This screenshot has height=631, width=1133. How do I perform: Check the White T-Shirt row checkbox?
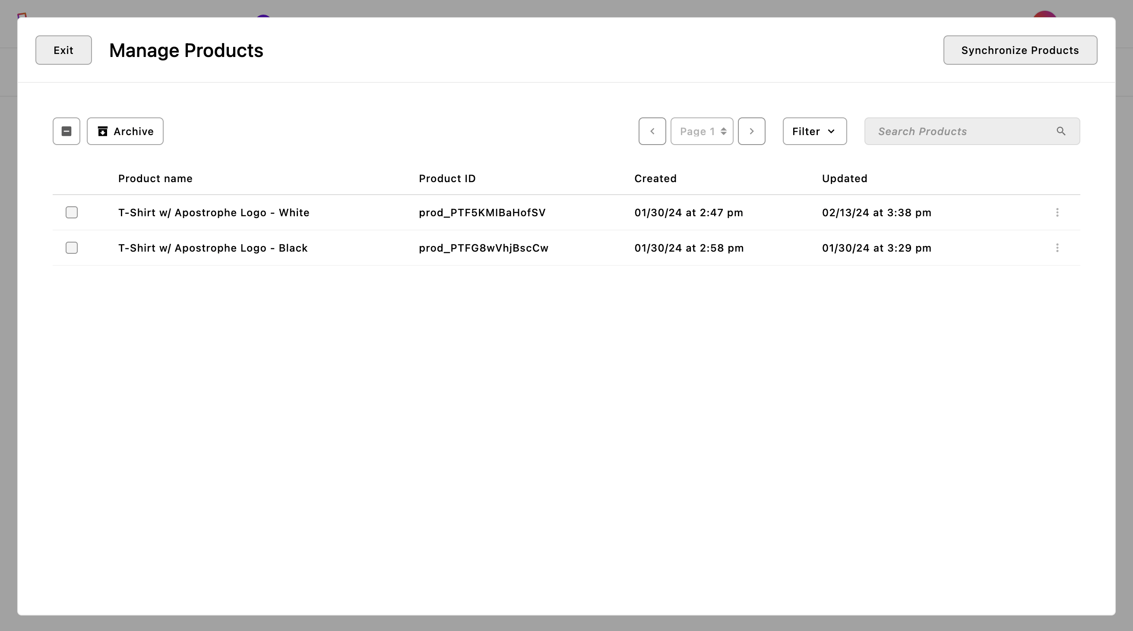point(72,212)
